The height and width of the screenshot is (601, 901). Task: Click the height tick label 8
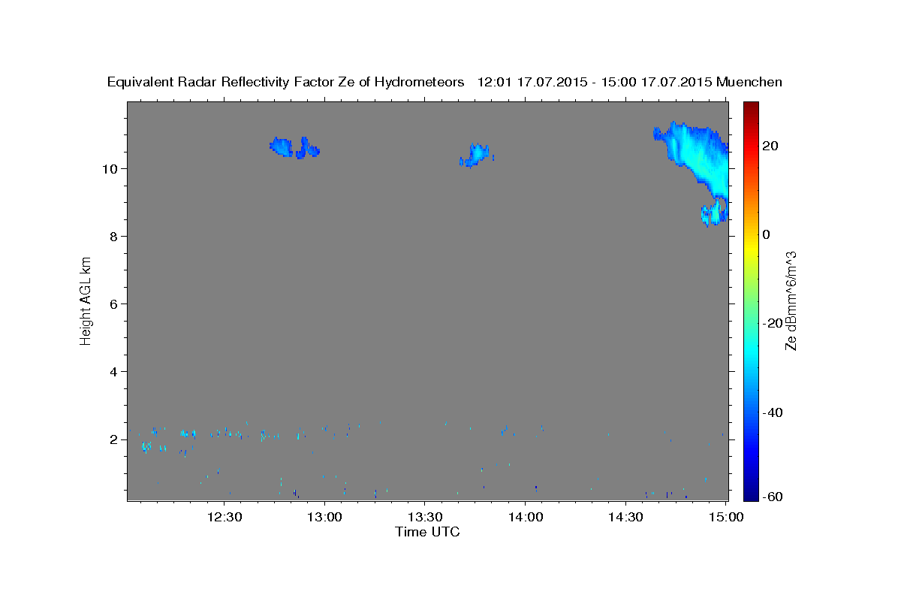pos(114,236)
